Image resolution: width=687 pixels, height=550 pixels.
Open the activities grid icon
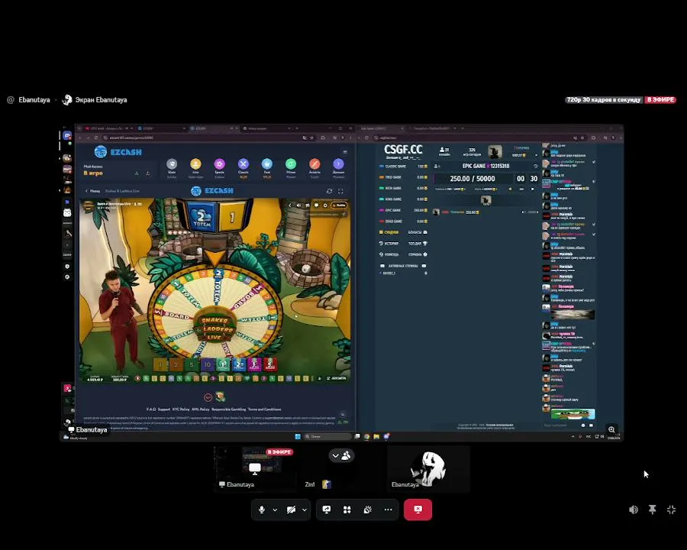click(347, 510)
